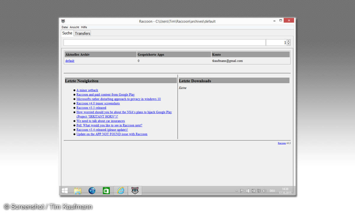Open Microsofts Windows 10 privacy article link
Screen dimensions: 355x213
coord(119,99)
